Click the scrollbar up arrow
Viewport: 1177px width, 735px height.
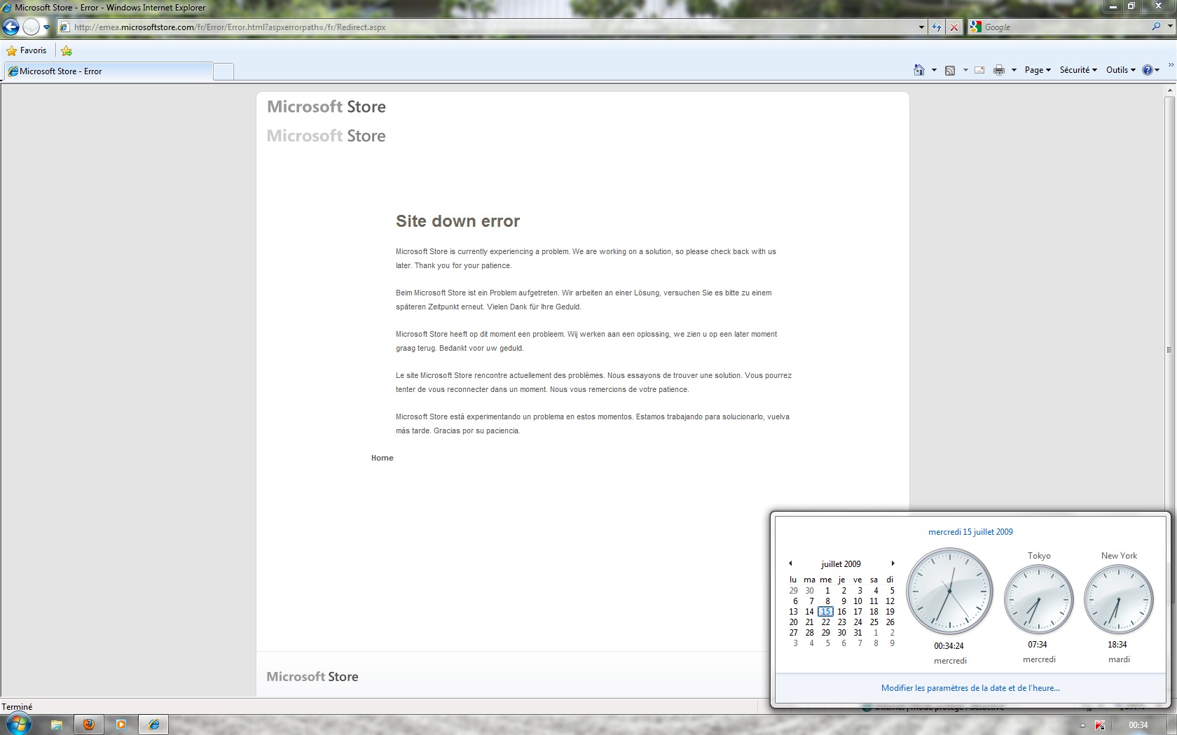1170,90
